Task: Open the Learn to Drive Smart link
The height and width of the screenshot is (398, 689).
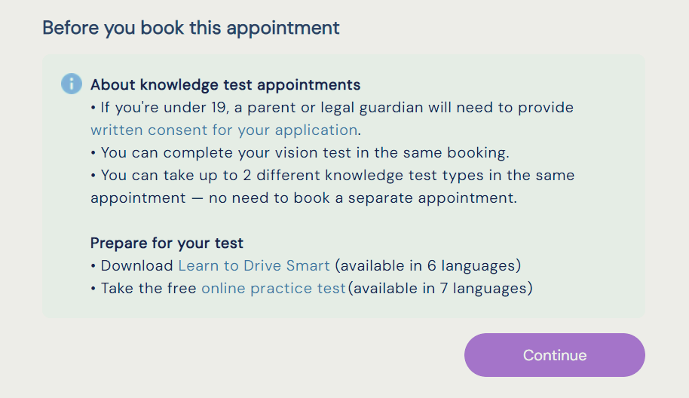Action: click(x=254, y=266)
